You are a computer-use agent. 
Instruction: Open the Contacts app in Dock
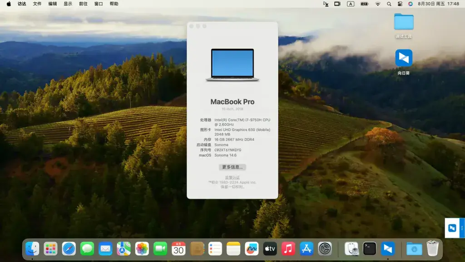[x=197, y=249]
